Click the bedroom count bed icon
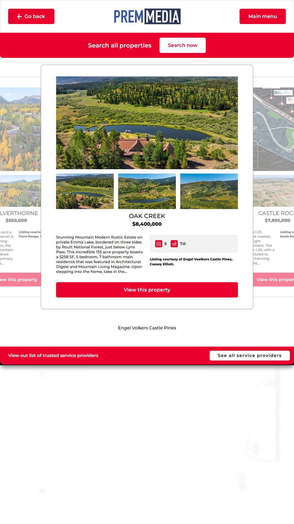The height and width of the screenshot is (524, 294). 159,244
